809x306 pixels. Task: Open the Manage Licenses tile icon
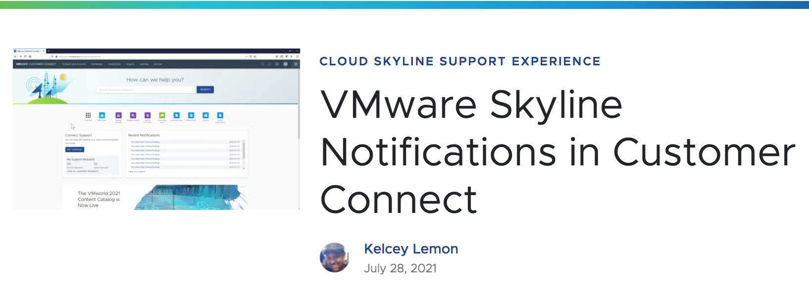pyautogui.click(x=133, y=115)
